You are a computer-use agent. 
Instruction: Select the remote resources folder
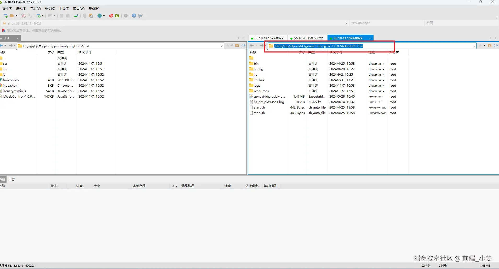pyautogui.click(x=261, y=91)
